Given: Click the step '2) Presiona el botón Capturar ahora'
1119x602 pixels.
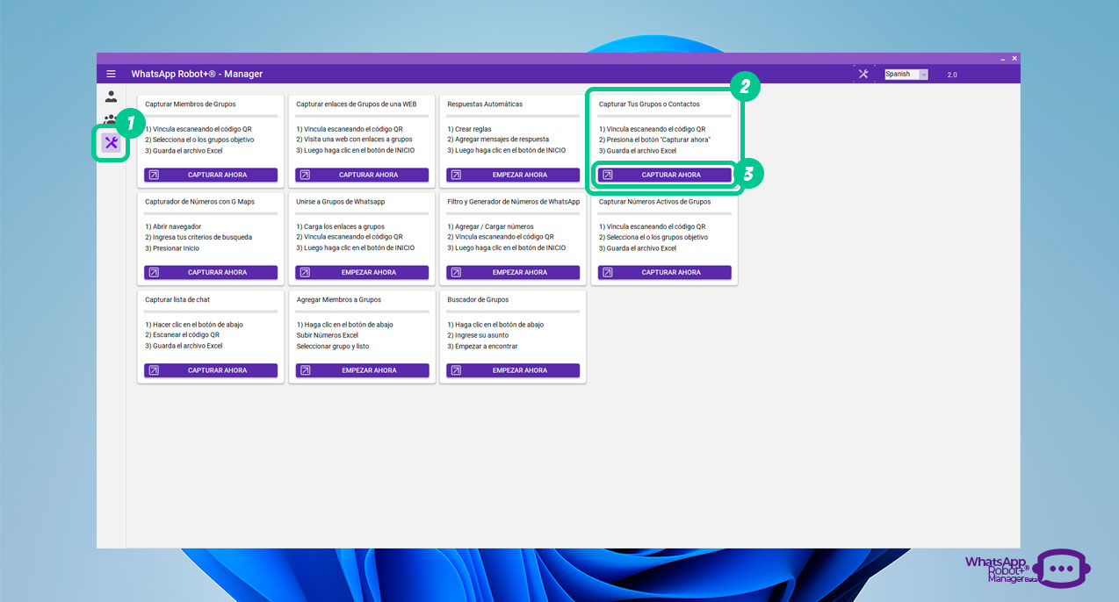Looking at the screenshot, I should (x=654, y=140).
